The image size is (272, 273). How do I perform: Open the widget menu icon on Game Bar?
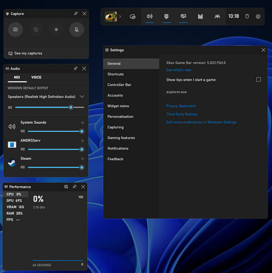tap(133, 16)
